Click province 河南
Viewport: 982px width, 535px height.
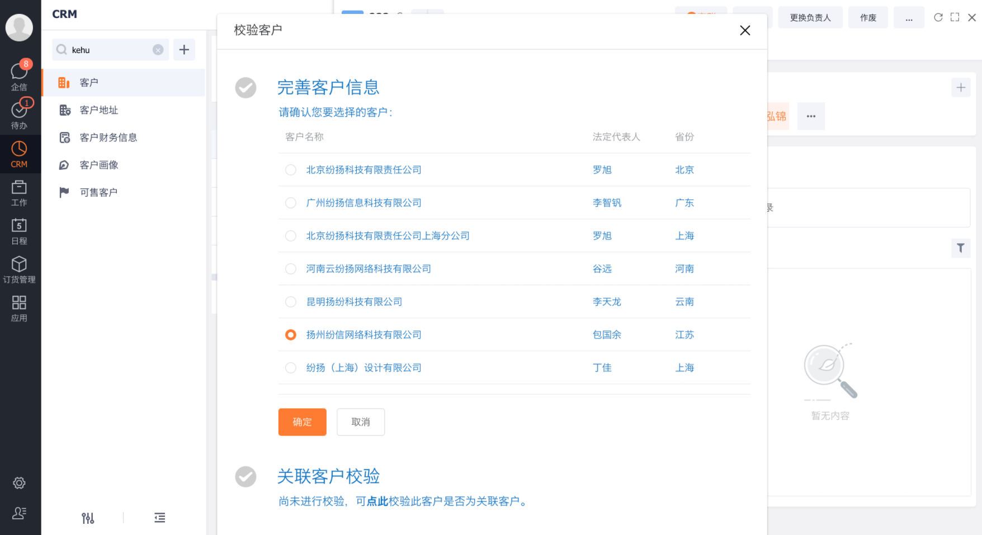click(x=684, y=269)
